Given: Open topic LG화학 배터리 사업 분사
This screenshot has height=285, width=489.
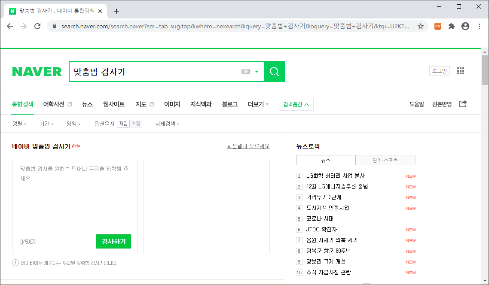Looking at the screenshot, I should 336,176.
